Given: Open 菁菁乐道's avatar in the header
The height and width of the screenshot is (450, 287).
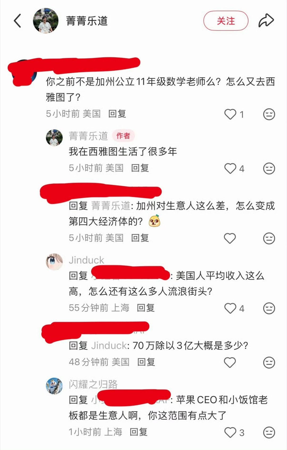Looking at the screenshot, I should click(x=45, y=21).
